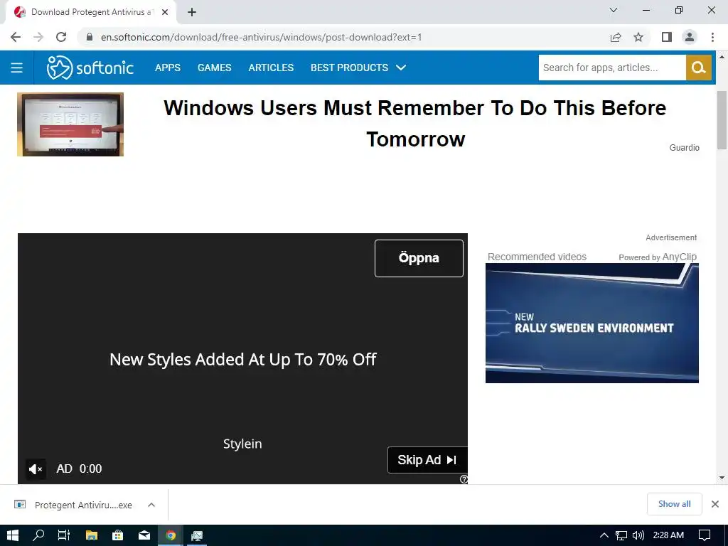Open the GAMES menu item

click(214, 68)
